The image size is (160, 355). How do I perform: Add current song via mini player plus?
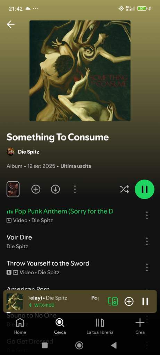(129, 301)
